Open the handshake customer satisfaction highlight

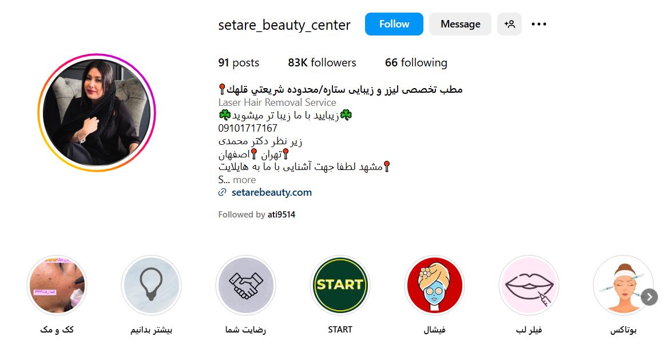(245, 285)
